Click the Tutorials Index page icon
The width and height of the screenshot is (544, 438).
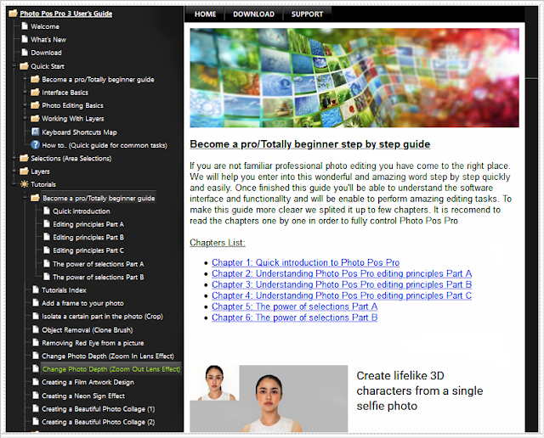click(36, 289)
